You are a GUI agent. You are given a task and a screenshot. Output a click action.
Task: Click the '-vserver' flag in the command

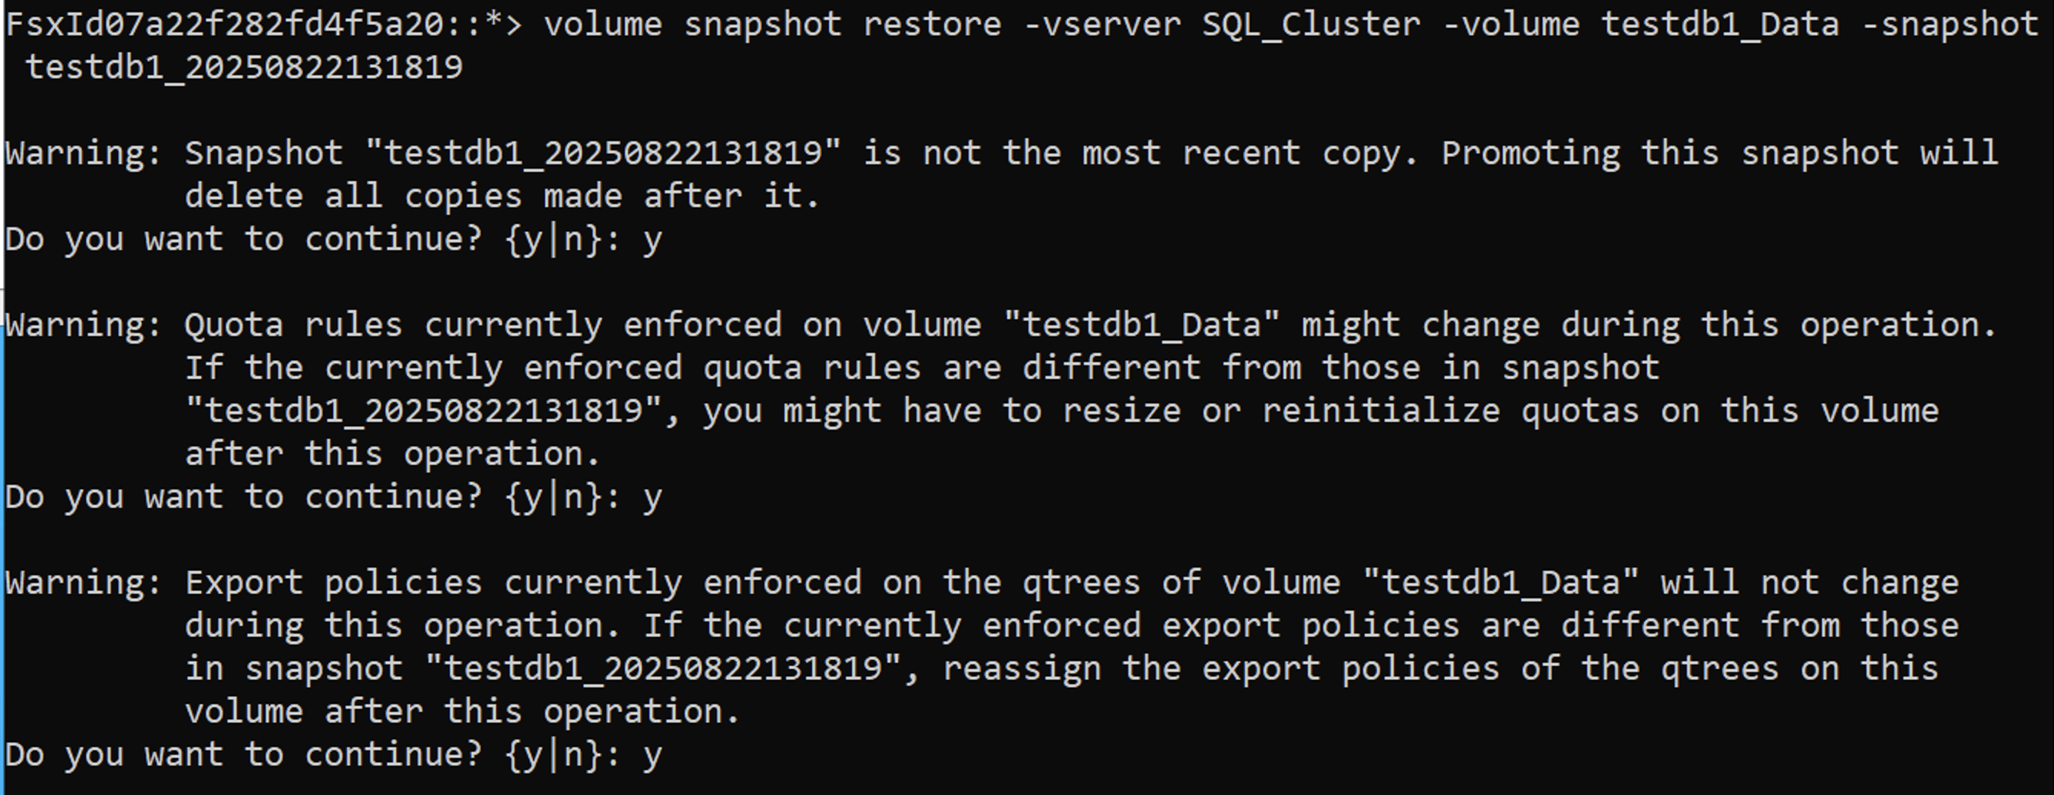click(1102, 25)
